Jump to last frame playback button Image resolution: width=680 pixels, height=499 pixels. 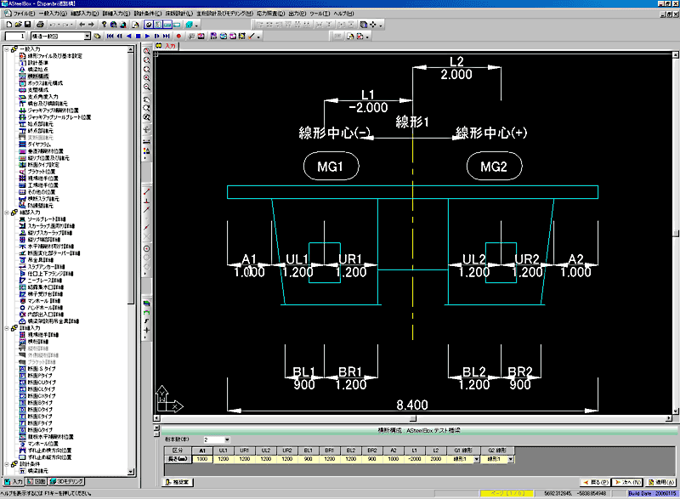point(167,37)
